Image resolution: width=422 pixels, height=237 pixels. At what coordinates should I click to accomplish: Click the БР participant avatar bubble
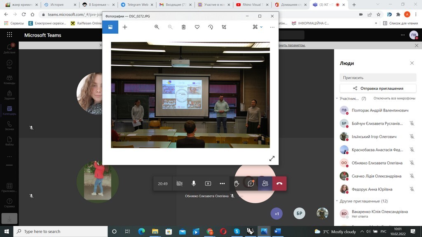299,214
